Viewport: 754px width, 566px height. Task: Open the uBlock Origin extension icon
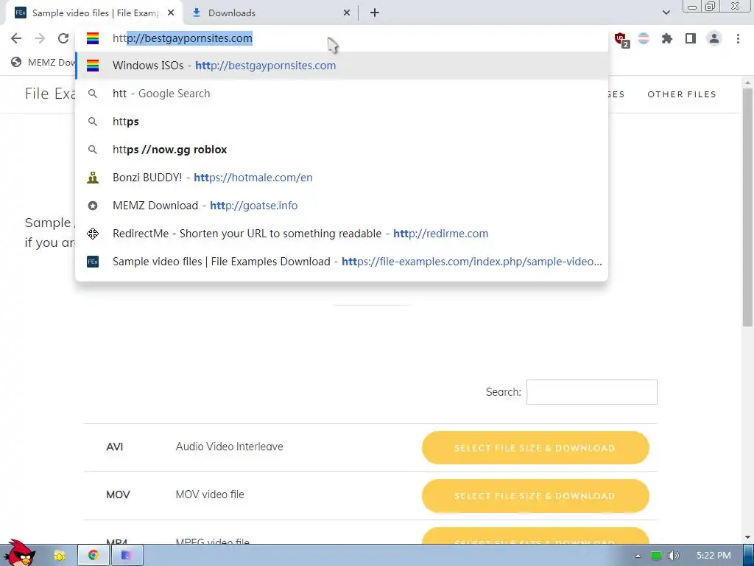[x=621, y=39]
